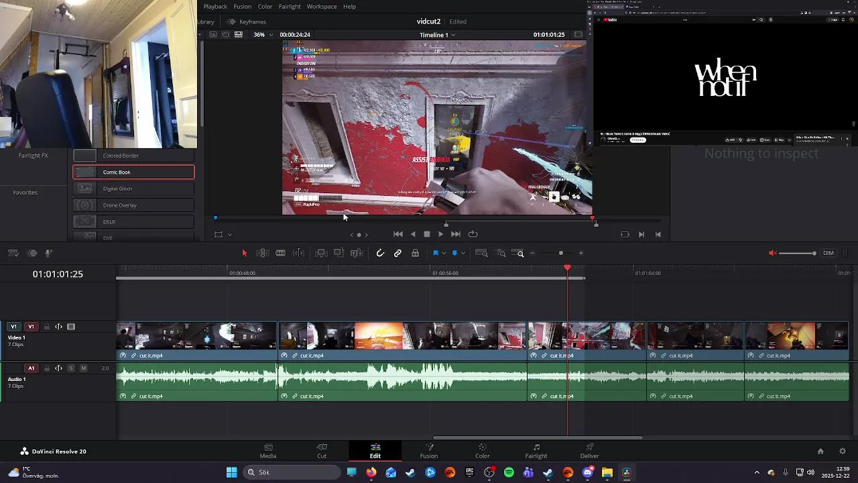The height and width of the screenshot is (483, 858).
Task: Open the Help menu
Action: tap(349, 7)
